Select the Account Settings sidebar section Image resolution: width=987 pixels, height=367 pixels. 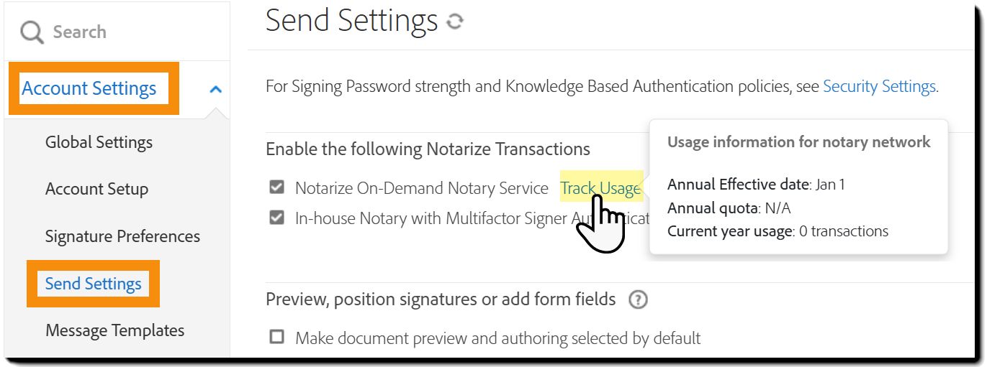pos(89,89)
